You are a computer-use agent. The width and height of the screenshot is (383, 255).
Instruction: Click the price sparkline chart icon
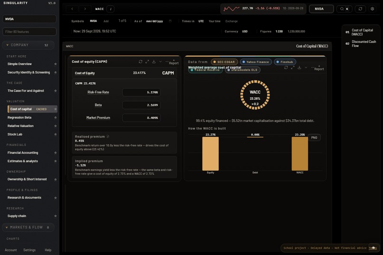coord(231,9)
